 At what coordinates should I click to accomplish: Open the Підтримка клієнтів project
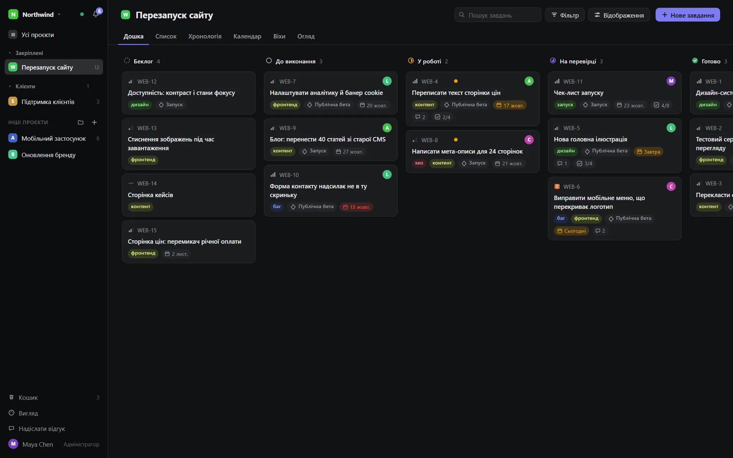coord(54,101)
